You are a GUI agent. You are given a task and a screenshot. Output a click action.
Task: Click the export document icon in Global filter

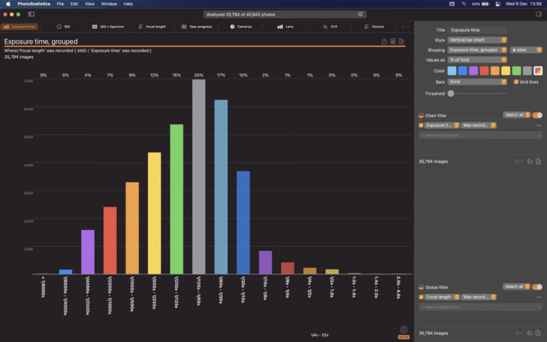pyautogui.click(x=539, y=333)
